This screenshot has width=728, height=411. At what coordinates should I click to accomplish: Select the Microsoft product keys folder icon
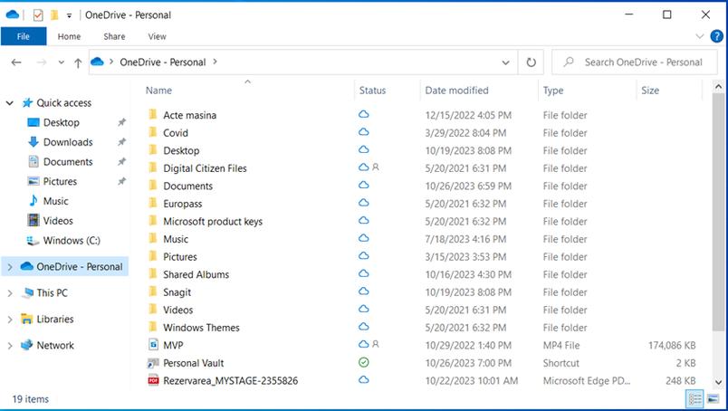click(153, 221)
